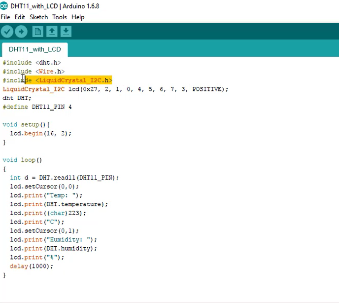Place cursor on the #include <dht.h> line
This screenshot has height=303, width=339.
[32, 63]
